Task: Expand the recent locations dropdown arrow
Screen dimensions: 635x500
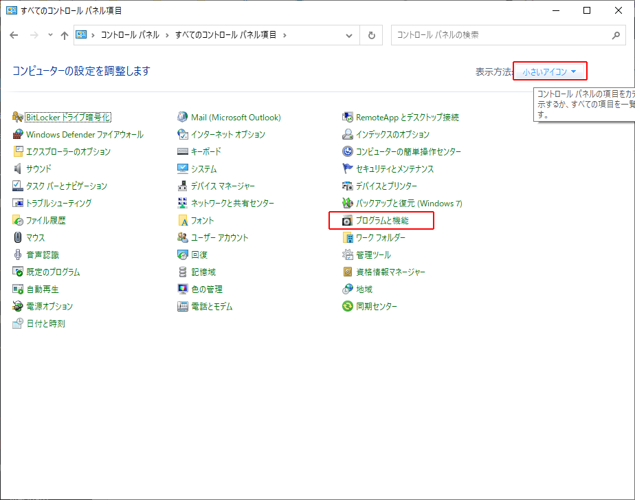Action: point(50,35)
